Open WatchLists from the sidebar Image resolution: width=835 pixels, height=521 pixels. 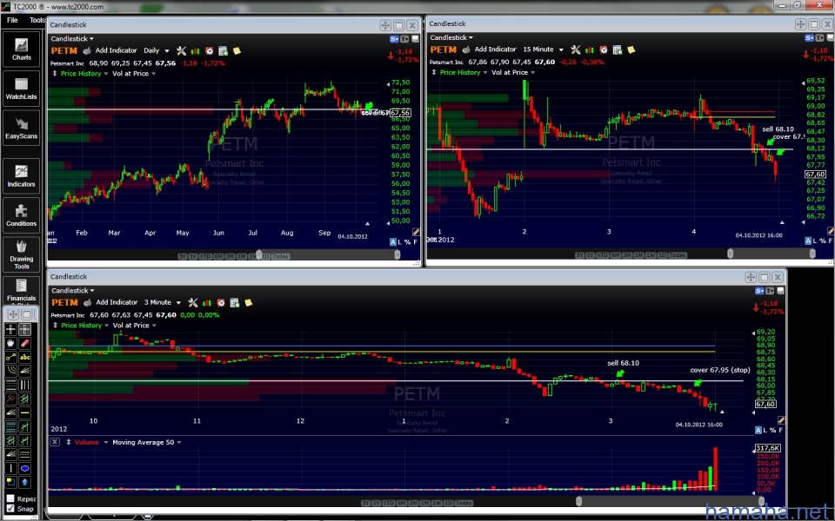21,89
